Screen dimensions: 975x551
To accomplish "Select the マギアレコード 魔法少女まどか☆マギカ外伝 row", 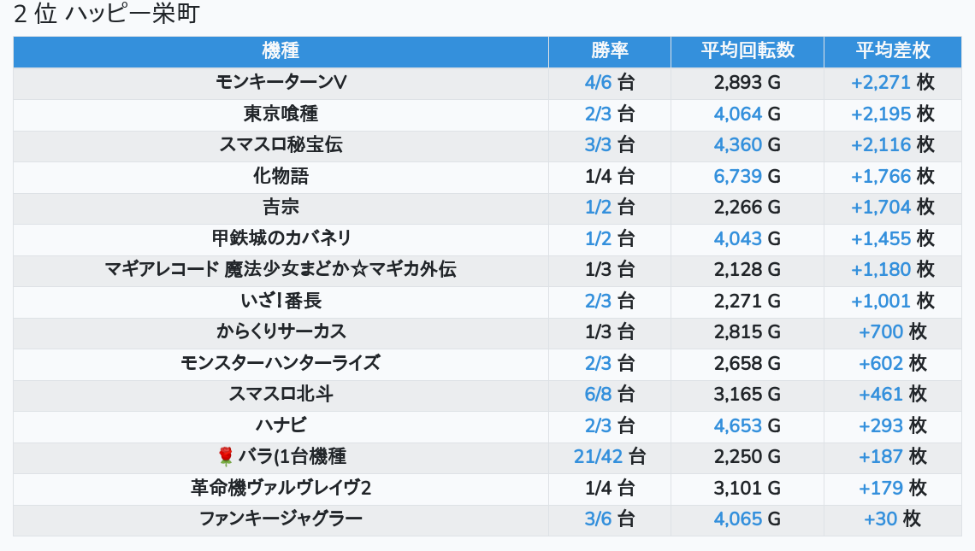I will (x=281, y=270).
